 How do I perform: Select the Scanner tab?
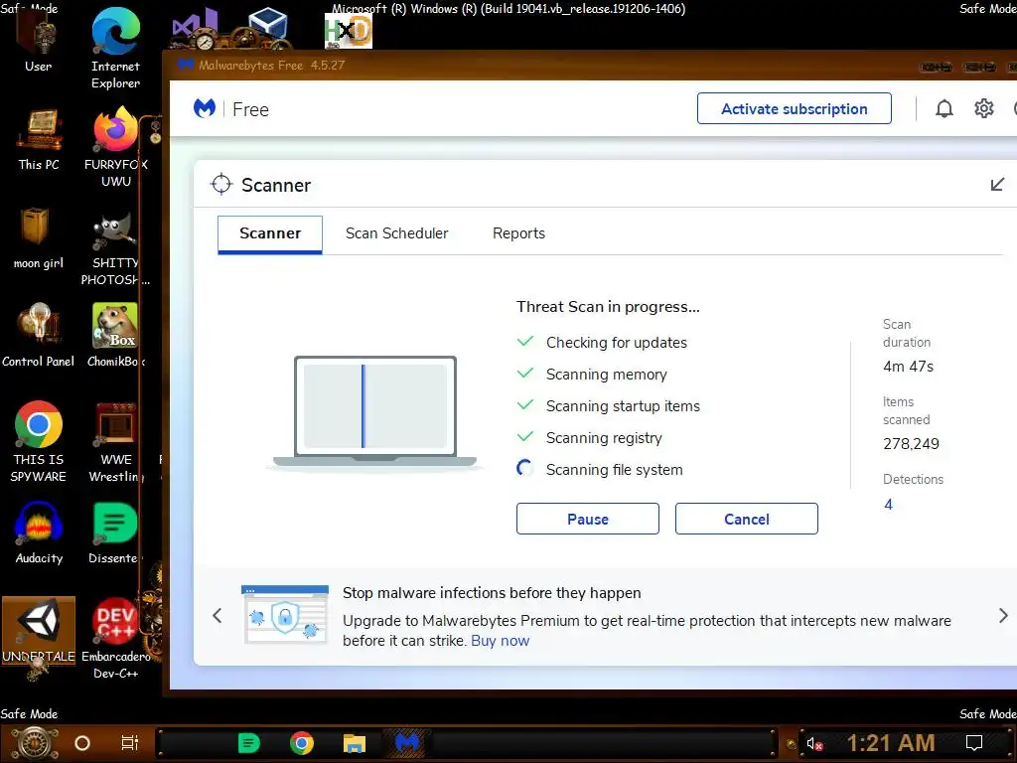click(270, 234)
